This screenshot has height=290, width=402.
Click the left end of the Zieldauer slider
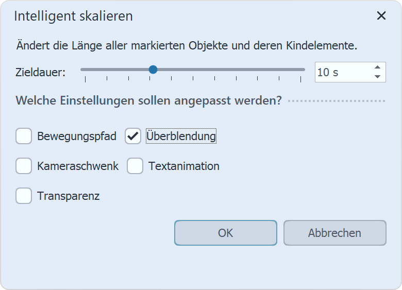82,70
